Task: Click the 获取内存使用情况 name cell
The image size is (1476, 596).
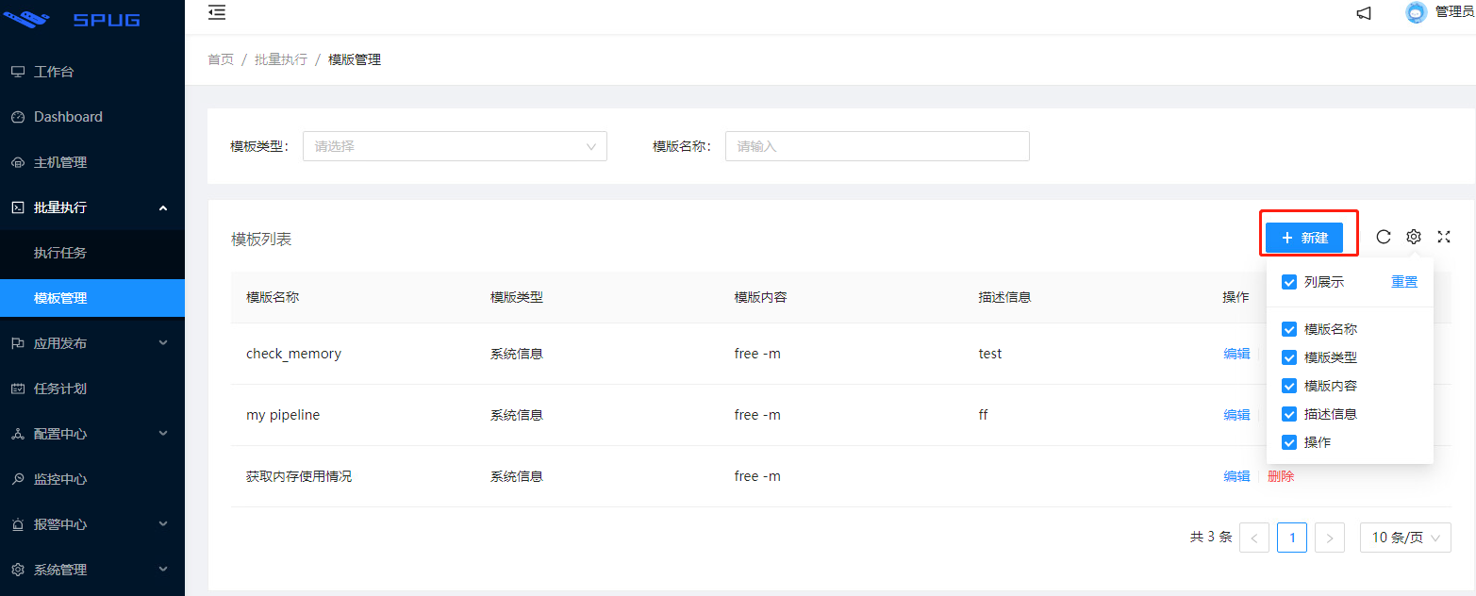Action: point(299,476)
